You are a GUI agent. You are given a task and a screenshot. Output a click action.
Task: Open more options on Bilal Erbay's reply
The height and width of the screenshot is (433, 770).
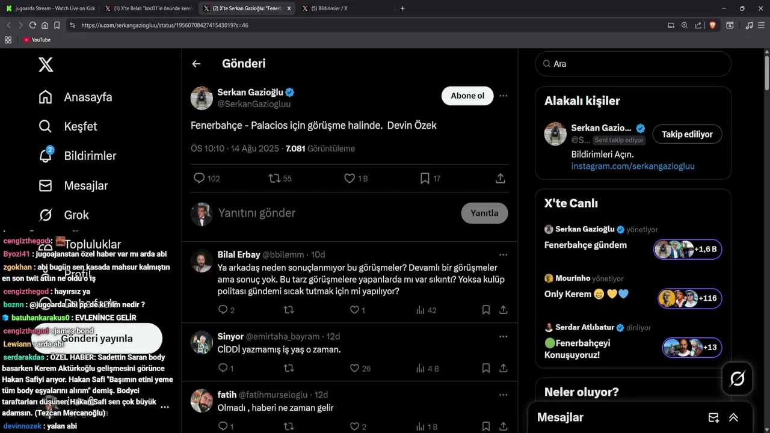coord(504,254)
